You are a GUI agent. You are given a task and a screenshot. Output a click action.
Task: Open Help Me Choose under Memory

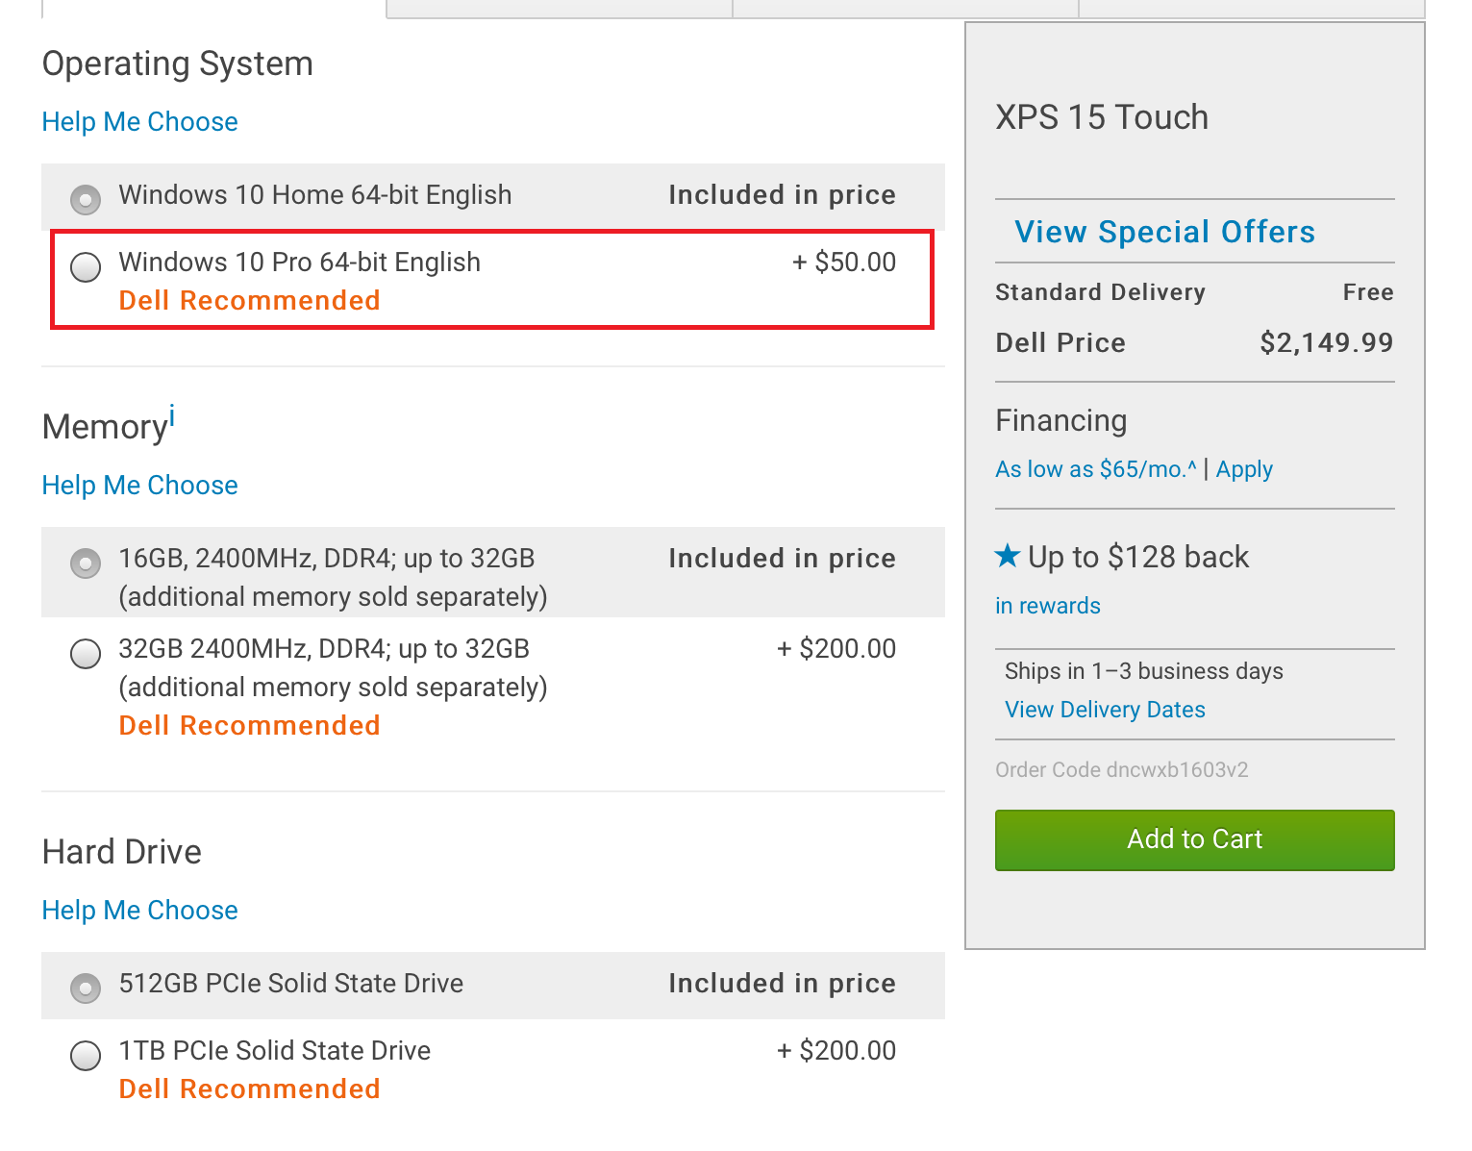(139, 486)
